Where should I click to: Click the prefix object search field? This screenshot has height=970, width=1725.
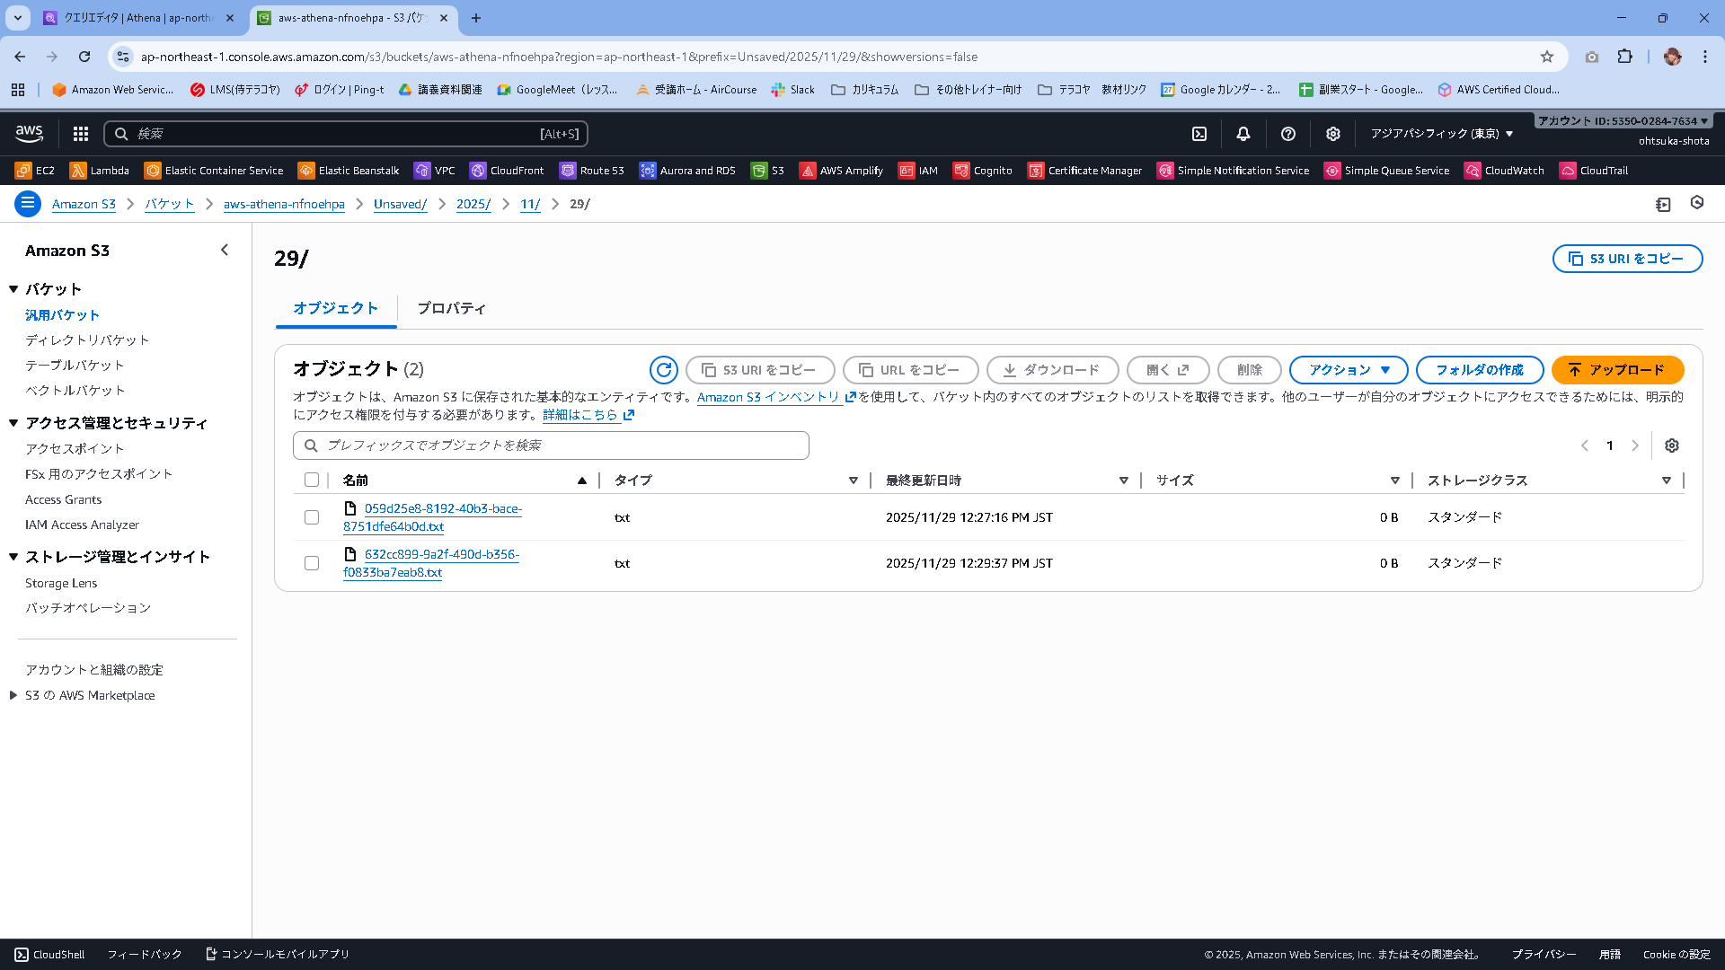click(x=551, y=445)
